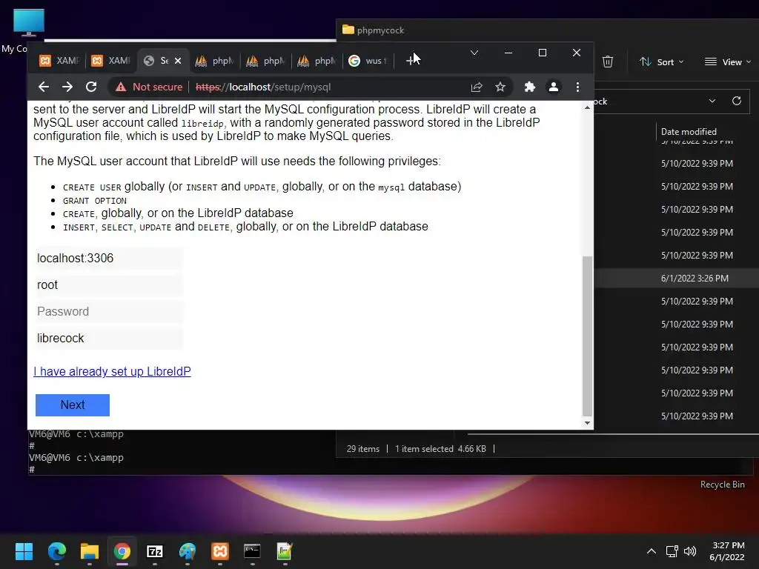
Task: Open Recycle Bin desktop label
Action: 722,485
